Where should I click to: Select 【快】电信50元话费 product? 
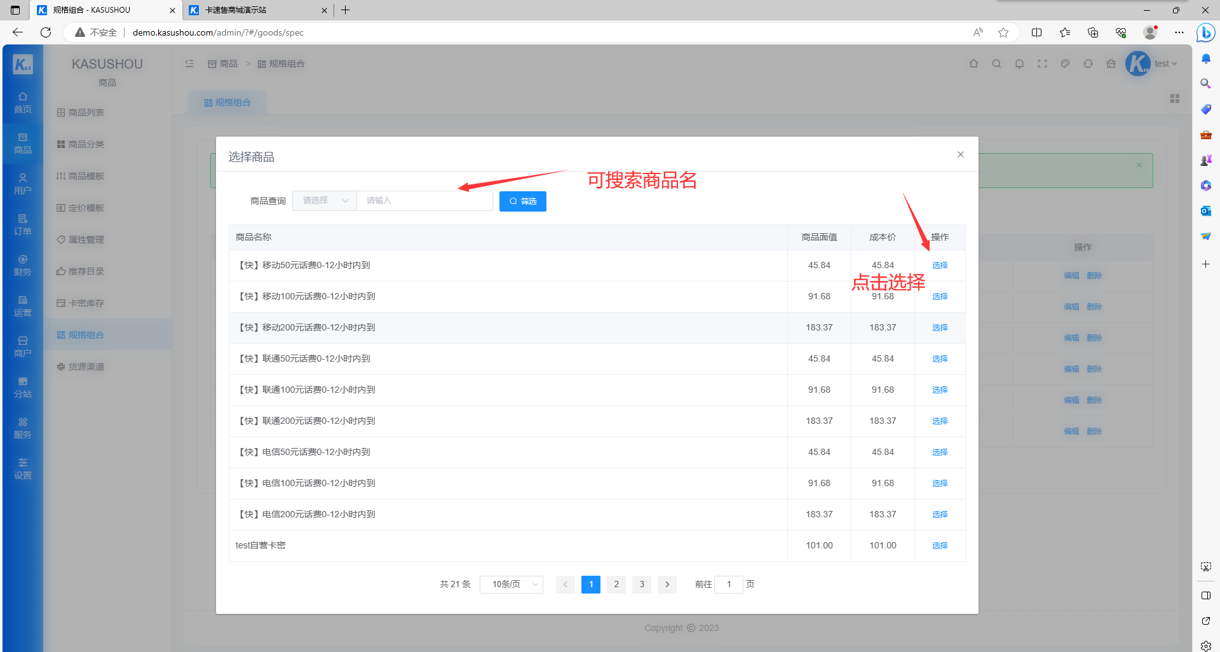coord(940,452)
